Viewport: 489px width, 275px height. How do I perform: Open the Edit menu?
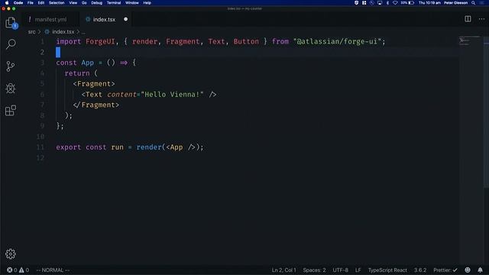(40, 3)
